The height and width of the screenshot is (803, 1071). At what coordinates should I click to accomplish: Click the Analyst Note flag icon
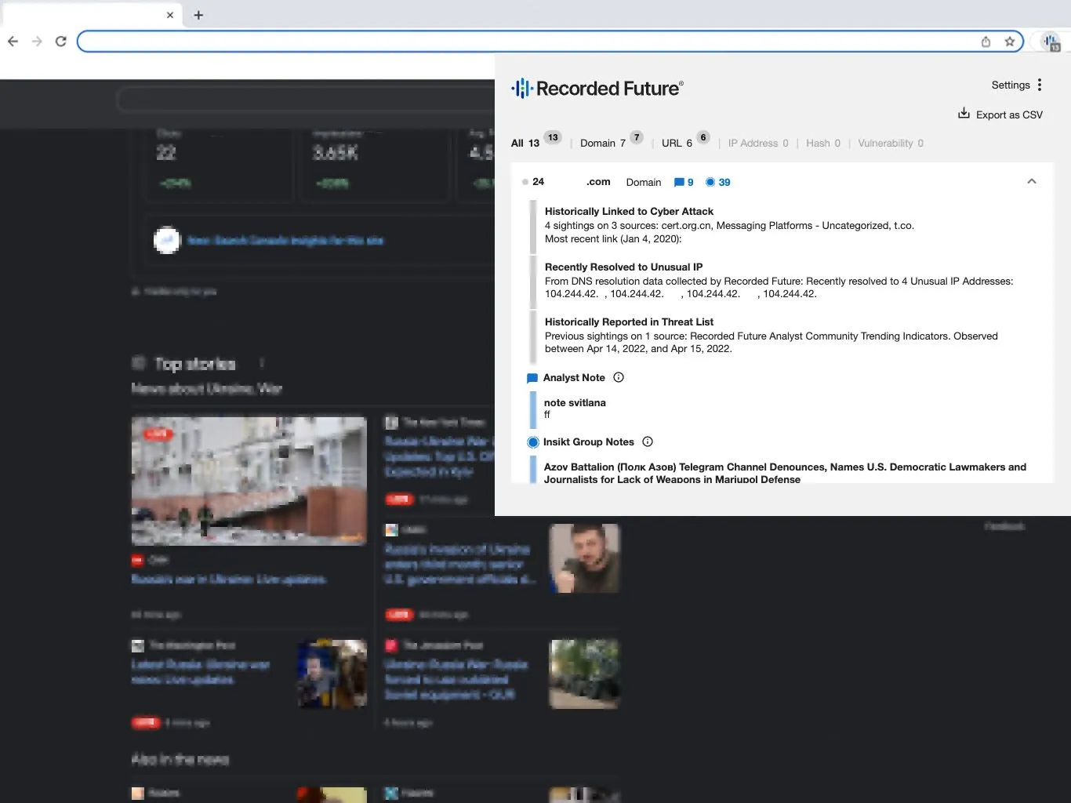pyautogui.click(x=532, y=378)
